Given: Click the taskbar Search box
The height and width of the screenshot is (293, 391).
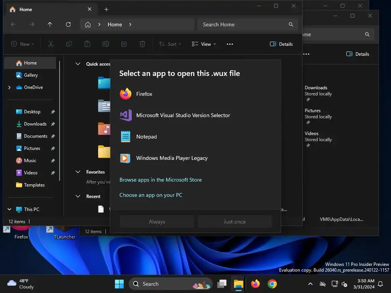Looking at the screenshot, I should pyautogui.click(x=171, y=284).
